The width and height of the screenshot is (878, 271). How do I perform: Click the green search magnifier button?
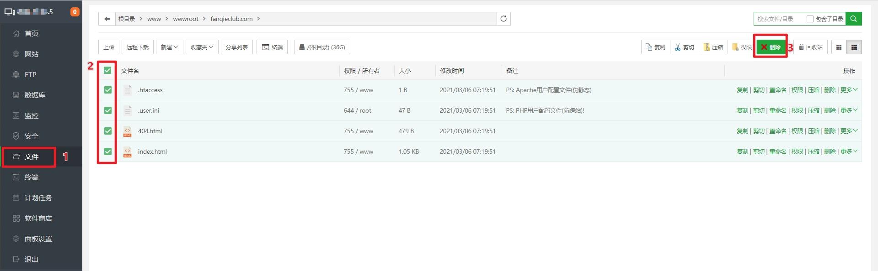point(853,19)
